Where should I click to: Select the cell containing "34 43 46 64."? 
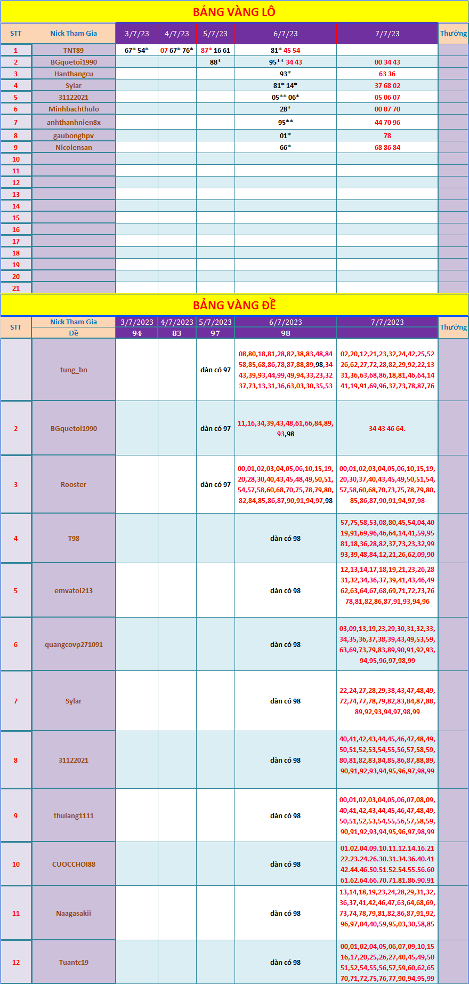coord(387,428)
